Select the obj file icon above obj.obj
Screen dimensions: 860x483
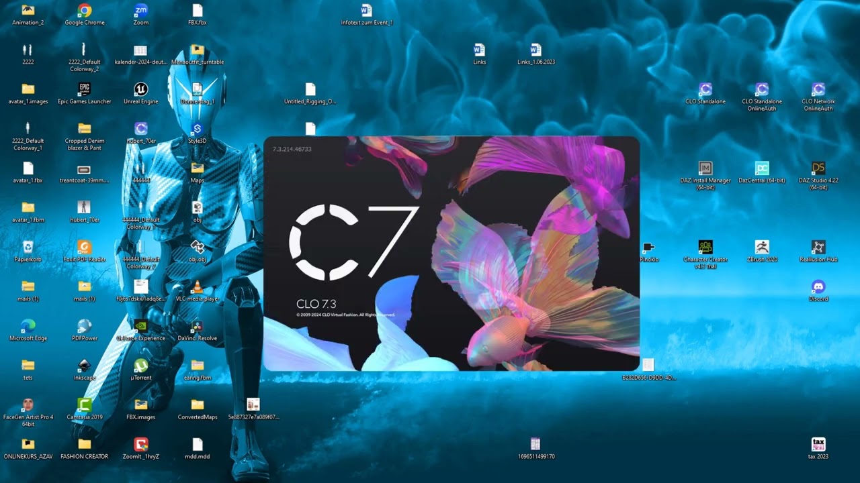[197, 207]
